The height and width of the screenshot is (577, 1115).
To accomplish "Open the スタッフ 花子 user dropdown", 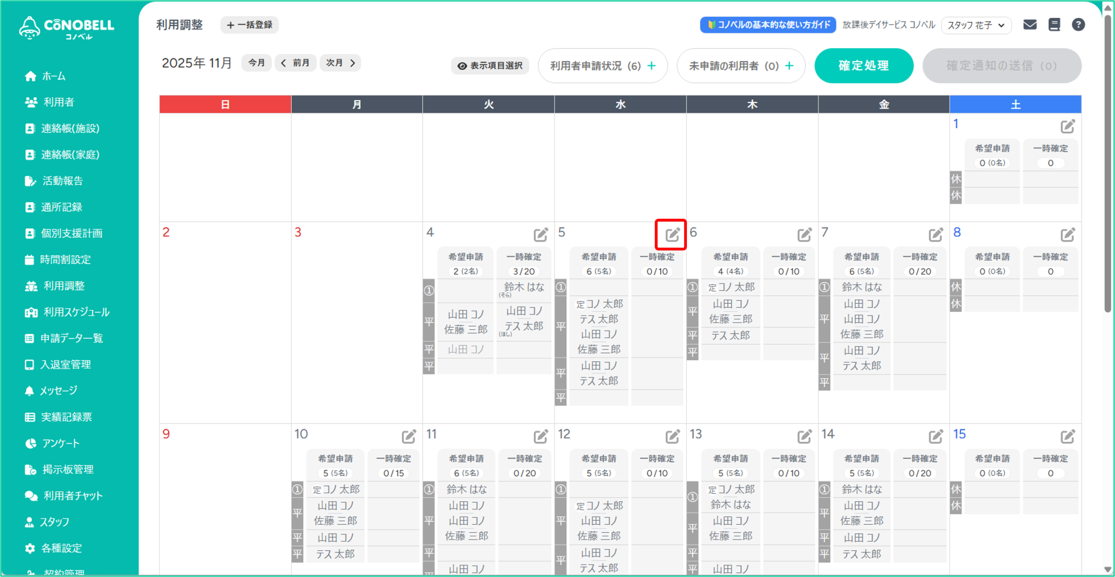I will point(976,25).
